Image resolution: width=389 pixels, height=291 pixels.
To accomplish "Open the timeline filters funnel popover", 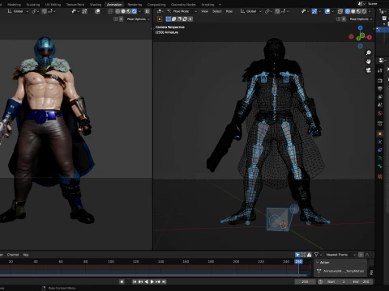I will pos(318,255).
